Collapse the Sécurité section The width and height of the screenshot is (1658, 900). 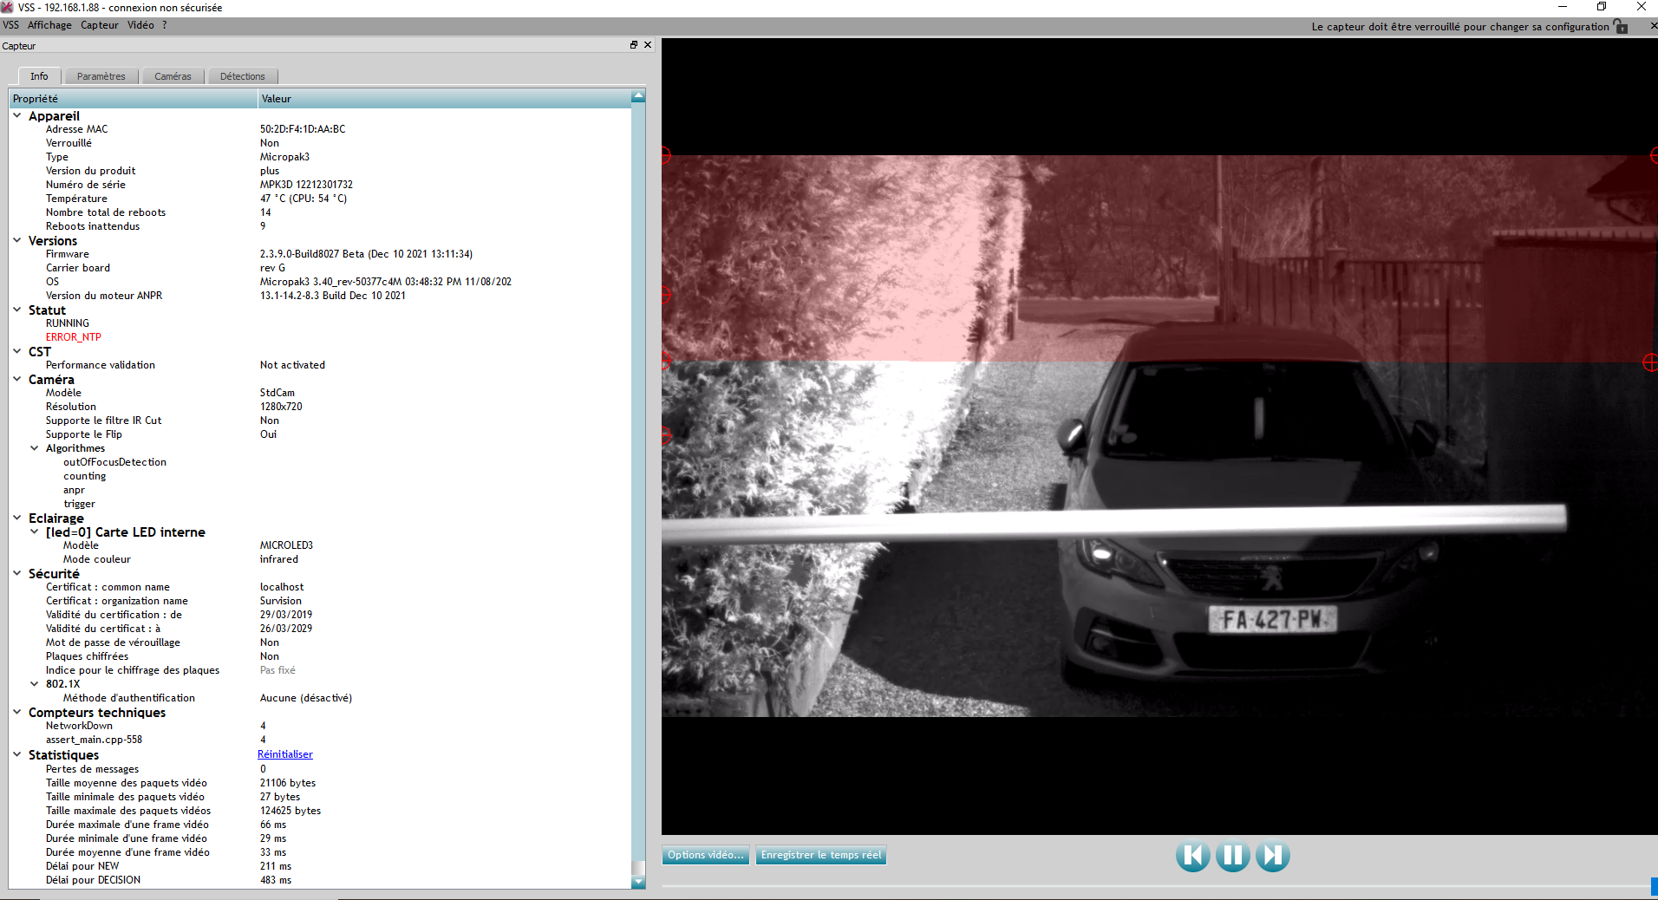coord(17,573)
